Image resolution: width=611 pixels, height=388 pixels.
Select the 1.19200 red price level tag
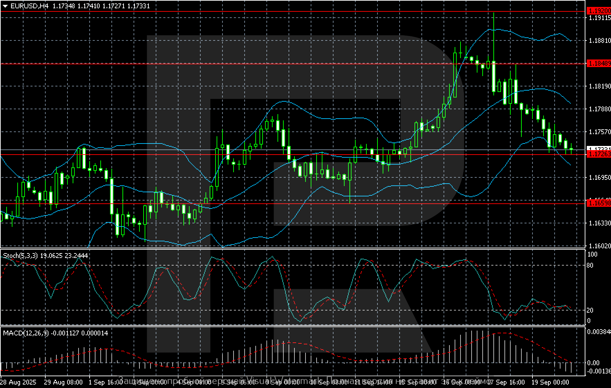click(599, 11)
